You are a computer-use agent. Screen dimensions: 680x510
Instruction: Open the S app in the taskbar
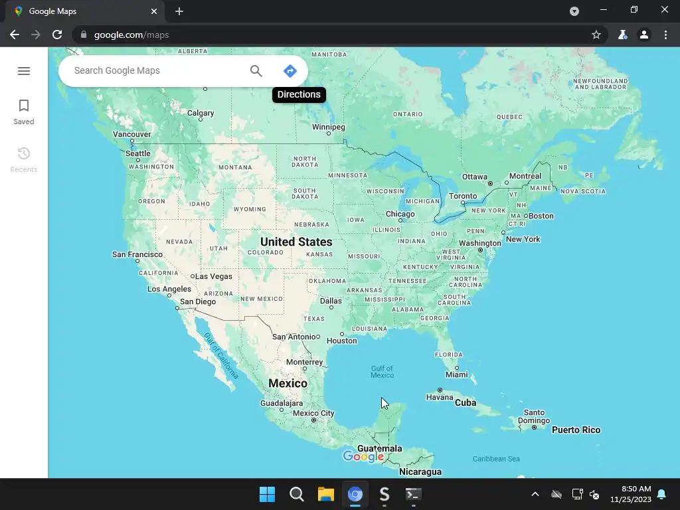click(x=384, y=494)
